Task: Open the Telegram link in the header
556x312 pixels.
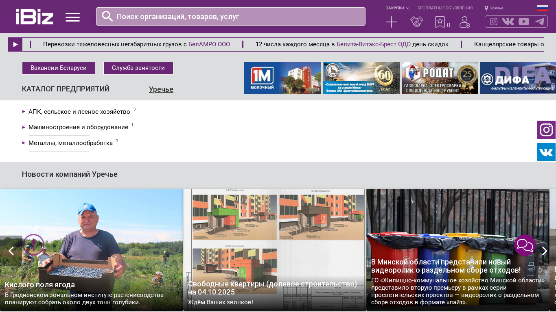Action: click(x=540, y=22)
